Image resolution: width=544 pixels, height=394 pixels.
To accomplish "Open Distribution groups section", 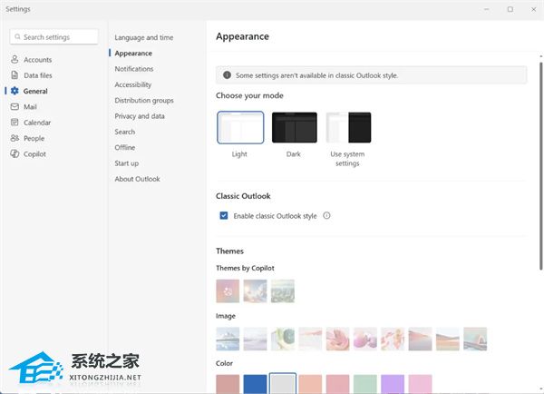I will point(144,101).
